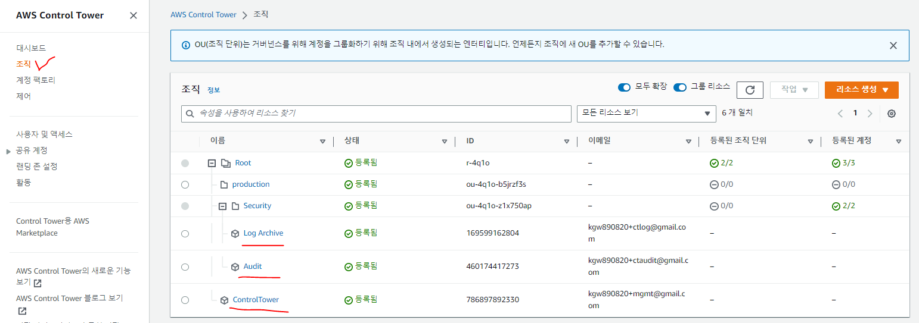Dismiss the OU info banner
The width and height of the screenshot is (919, 323).
pyautogui.click(x=893, y=45)
